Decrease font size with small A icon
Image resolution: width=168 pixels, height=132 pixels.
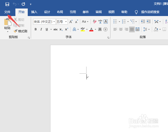77,22
